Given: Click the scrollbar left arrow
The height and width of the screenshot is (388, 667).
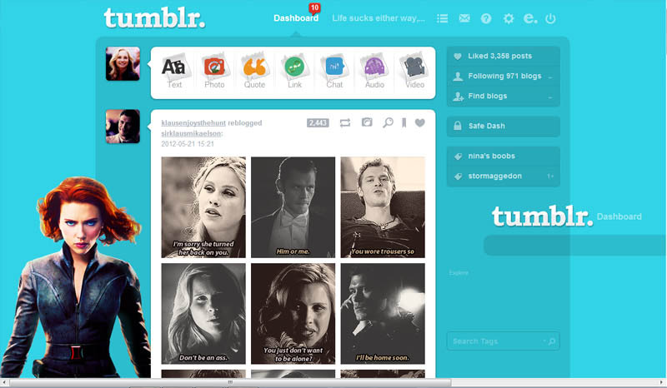Looking at the screenshot, I should click(4, 383).
